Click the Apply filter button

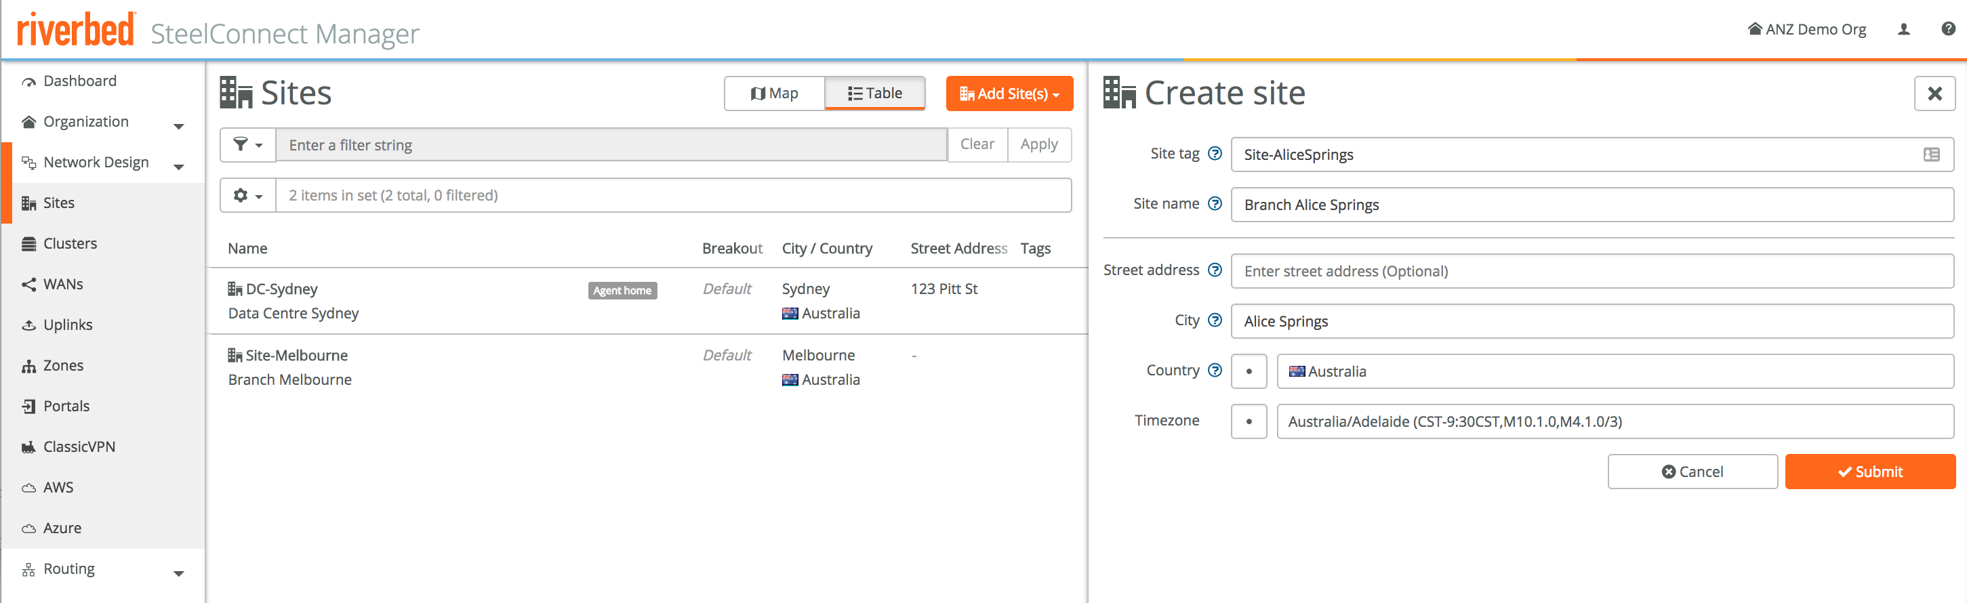coord(1039,144)
